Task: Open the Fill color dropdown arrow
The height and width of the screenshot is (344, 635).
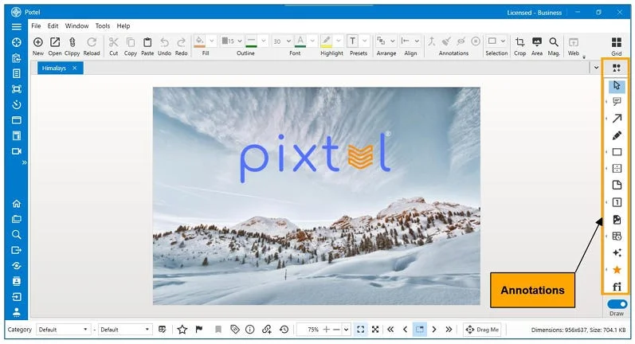Action: click(x=212, y=41)
